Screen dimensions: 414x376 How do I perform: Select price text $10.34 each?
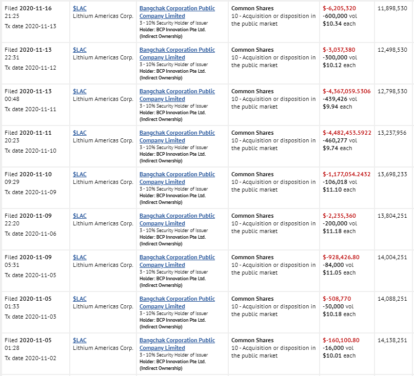click(x=339, y=24)
